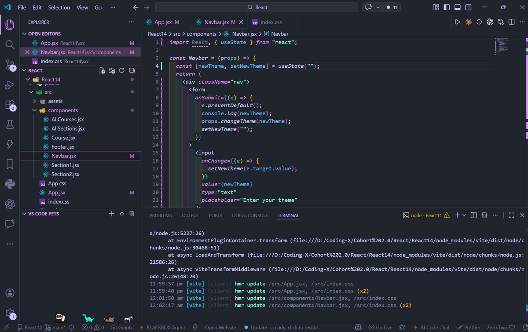Image resolution: width=528 pixels, height=332 pixels.
Task: Open Section2.jsx in file tree
Action: pos(65,174)
